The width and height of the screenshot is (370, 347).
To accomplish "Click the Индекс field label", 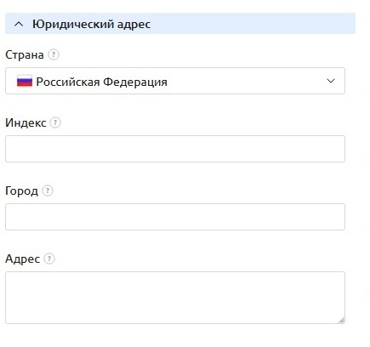I will [26, 122].
